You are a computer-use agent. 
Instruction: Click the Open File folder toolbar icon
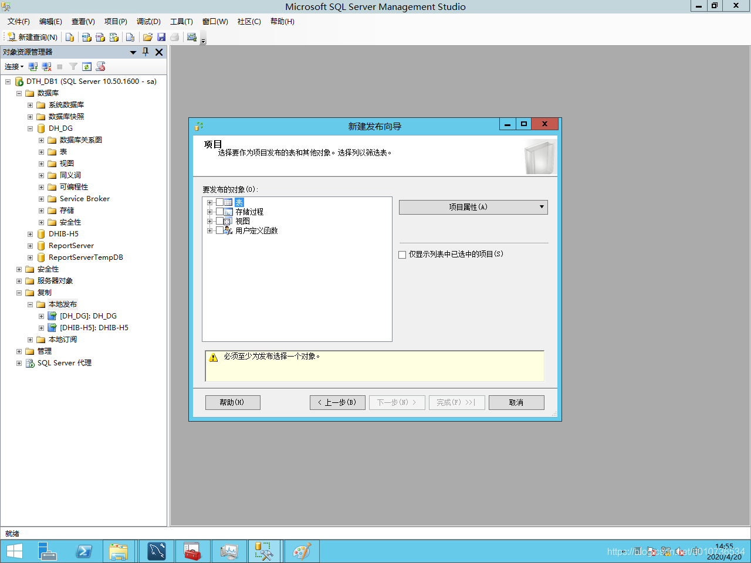pos(148,37)
